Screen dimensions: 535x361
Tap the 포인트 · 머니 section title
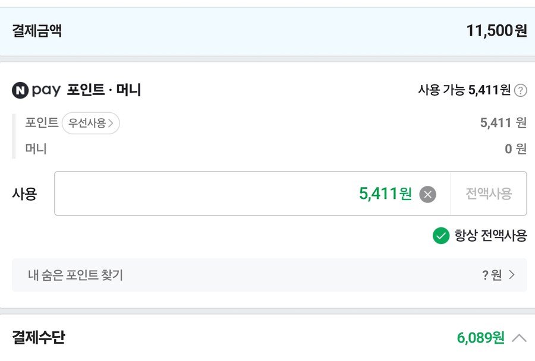point(104,90)
